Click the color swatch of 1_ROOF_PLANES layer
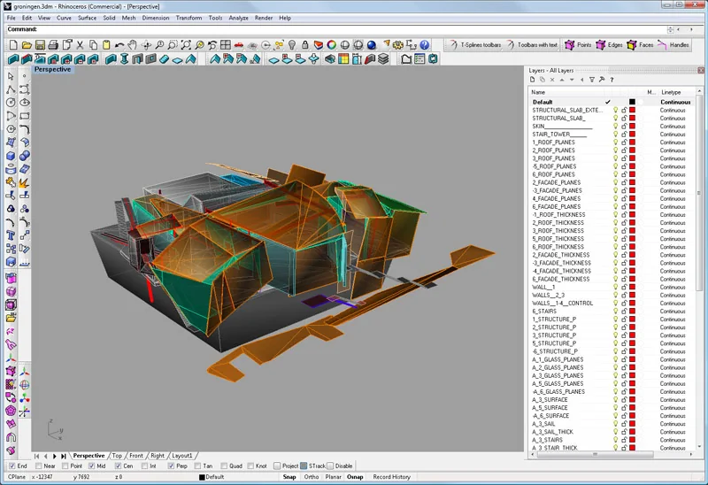This screenshot has width=708, height=485. pos(632,142)
